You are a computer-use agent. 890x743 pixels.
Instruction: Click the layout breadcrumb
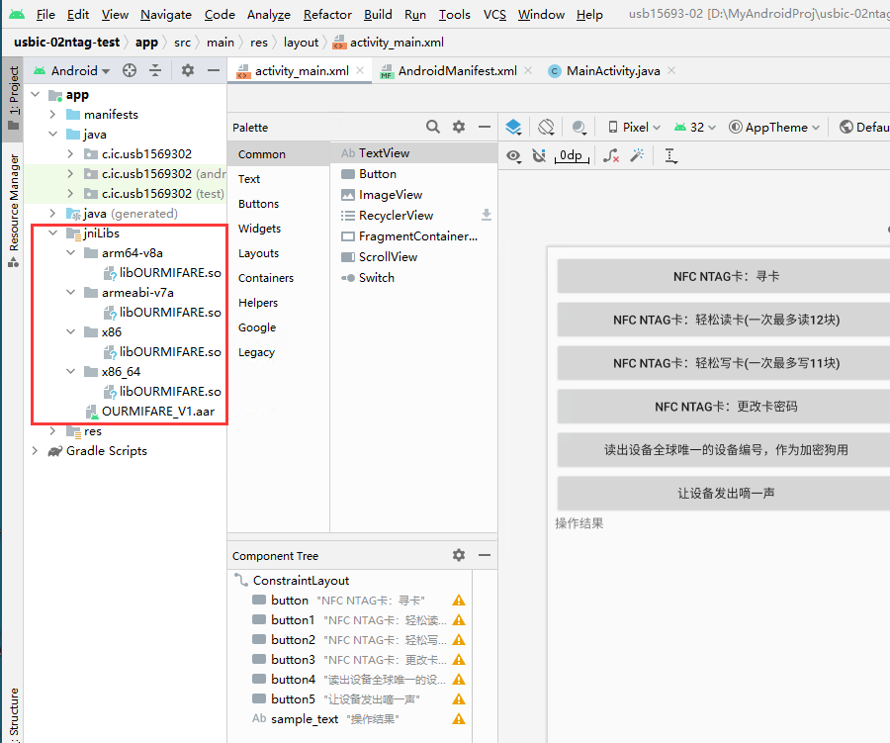click(x=301, y=42)
